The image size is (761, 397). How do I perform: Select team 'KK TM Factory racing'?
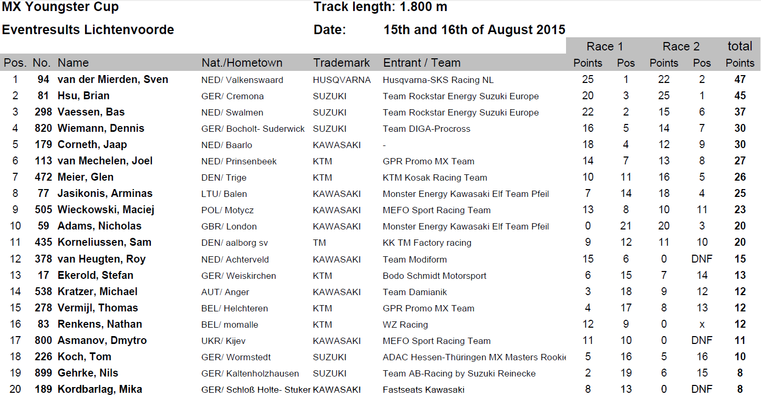coord(427,243)
